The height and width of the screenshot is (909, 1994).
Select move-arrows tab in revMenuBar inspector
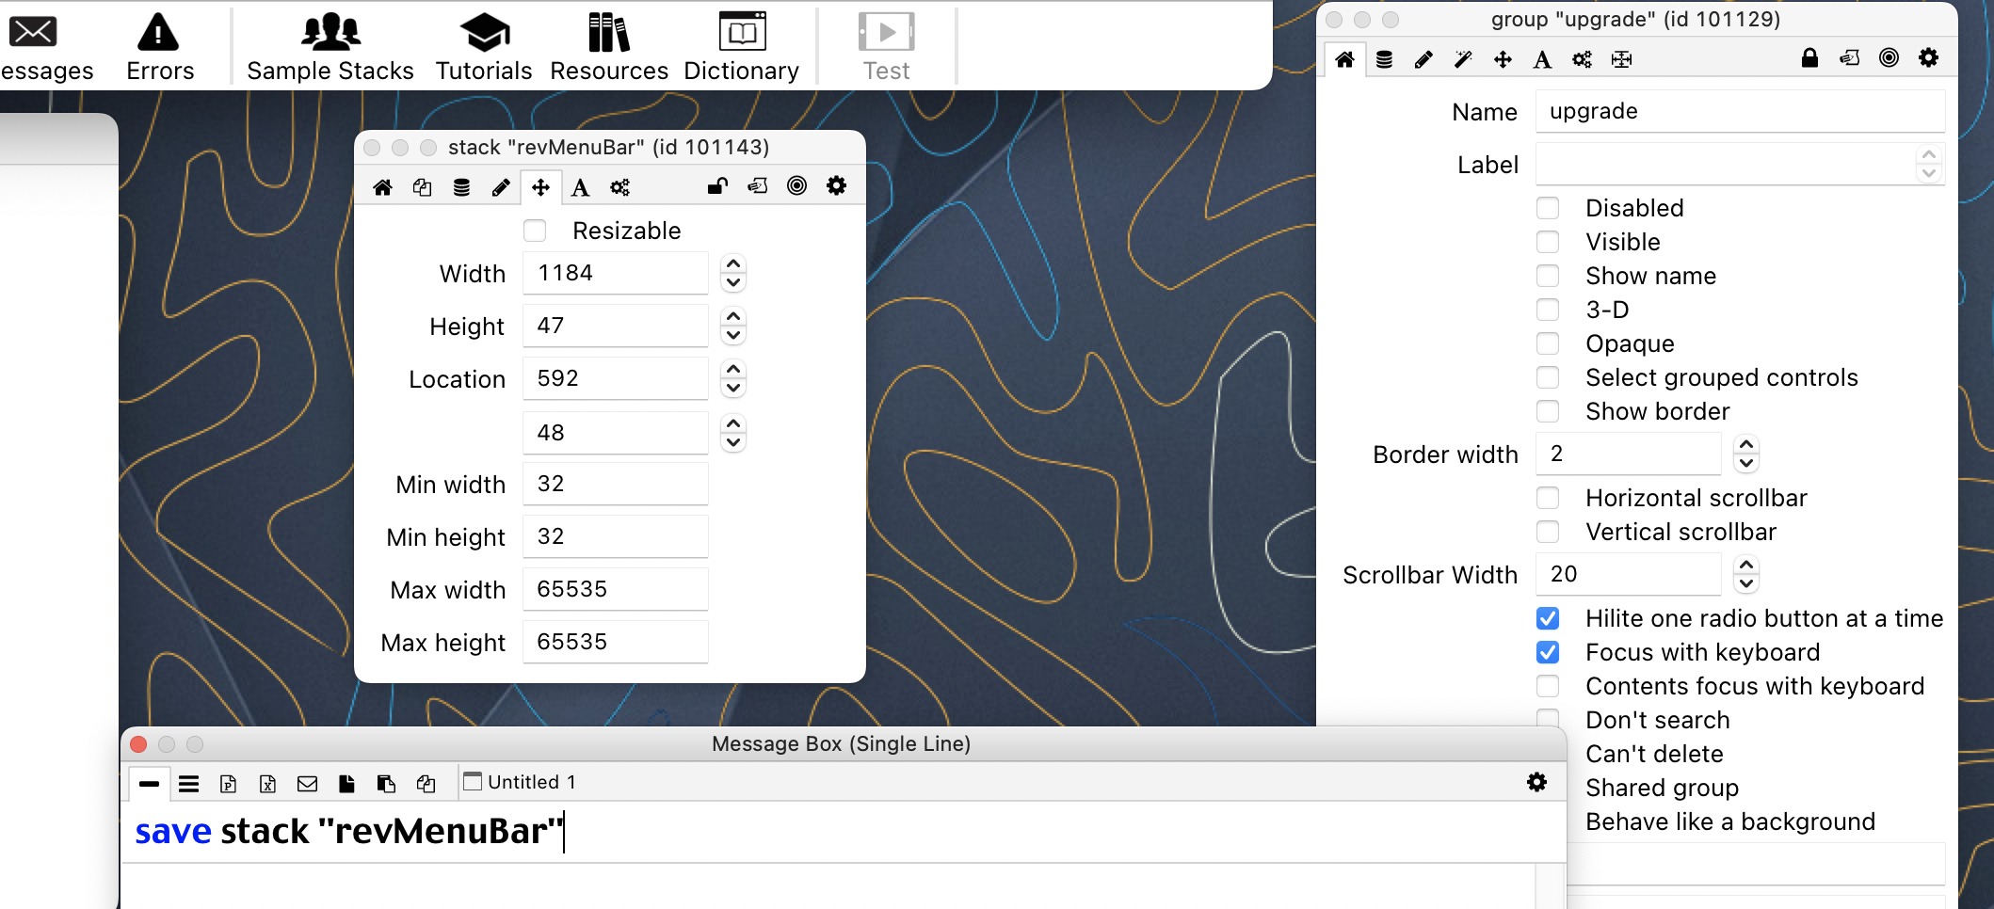point(540,187)
